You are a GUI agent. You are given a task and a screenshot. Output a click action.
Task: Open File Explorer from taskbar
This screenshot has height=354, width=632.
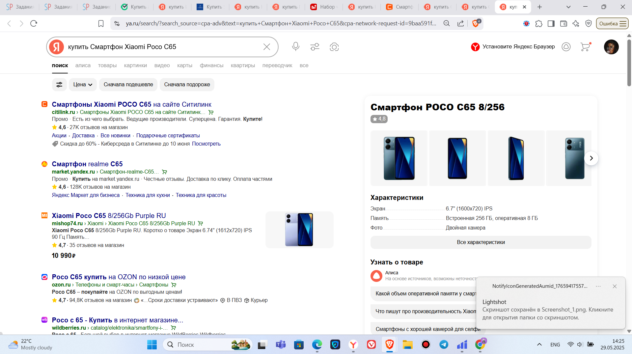point(408,344)
